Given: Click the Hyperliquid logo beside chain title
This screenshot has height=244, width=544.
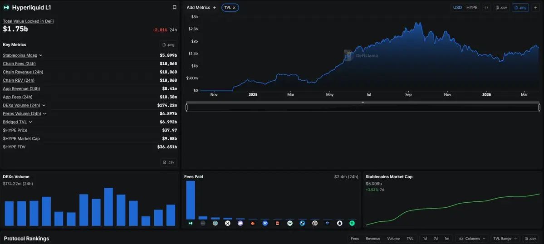Looking at the screenshot, I should pos(6,7).
